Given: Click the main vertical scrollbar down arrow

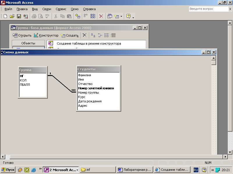Looking at the screenshot, I should (230, 152).
